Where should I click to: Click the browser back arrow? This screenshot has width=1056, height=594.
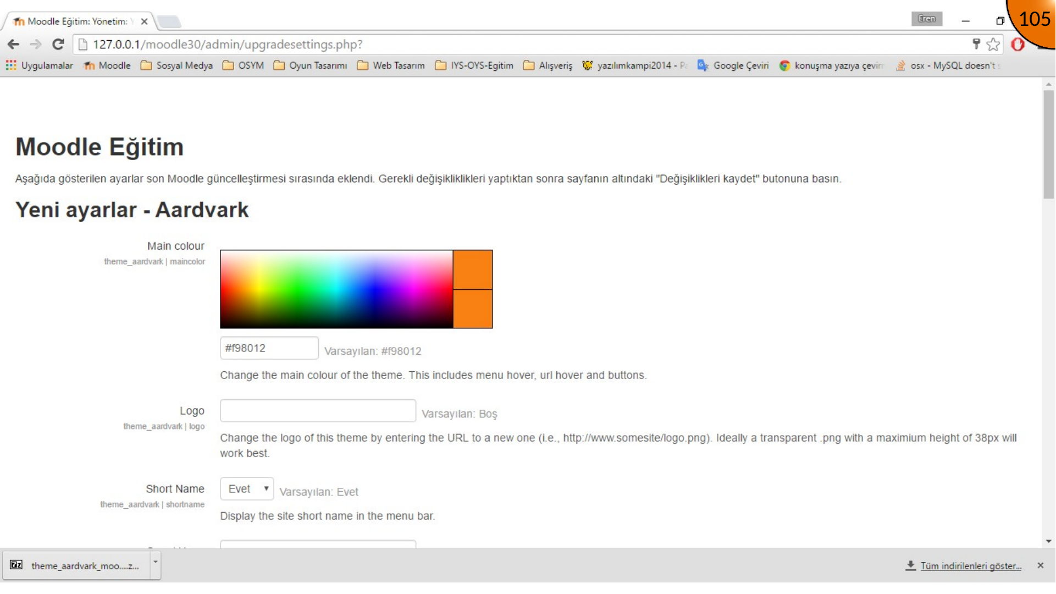pos(14,45)
